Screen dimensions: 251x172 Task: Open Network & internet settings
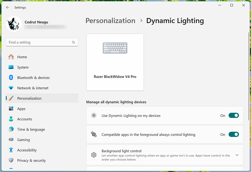[42, 88]
